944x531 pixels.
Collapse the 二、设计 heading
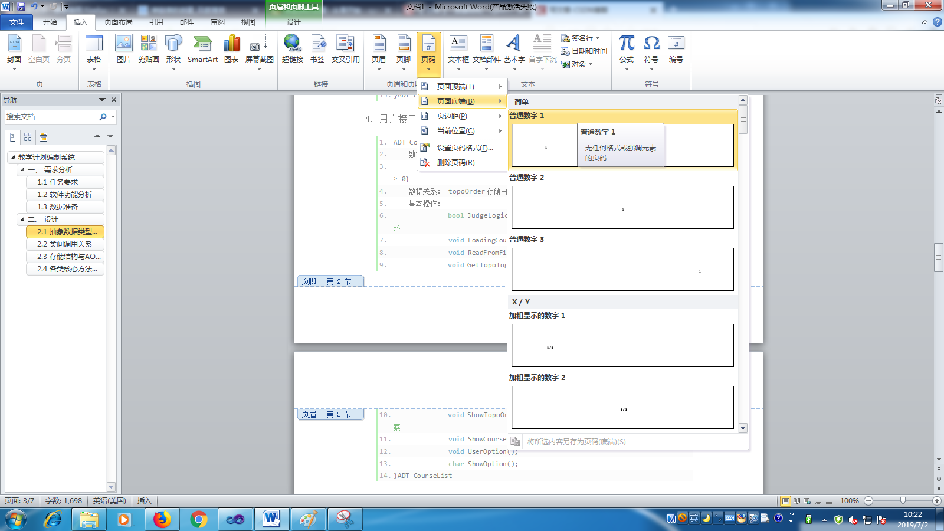[x=22, y=219]
